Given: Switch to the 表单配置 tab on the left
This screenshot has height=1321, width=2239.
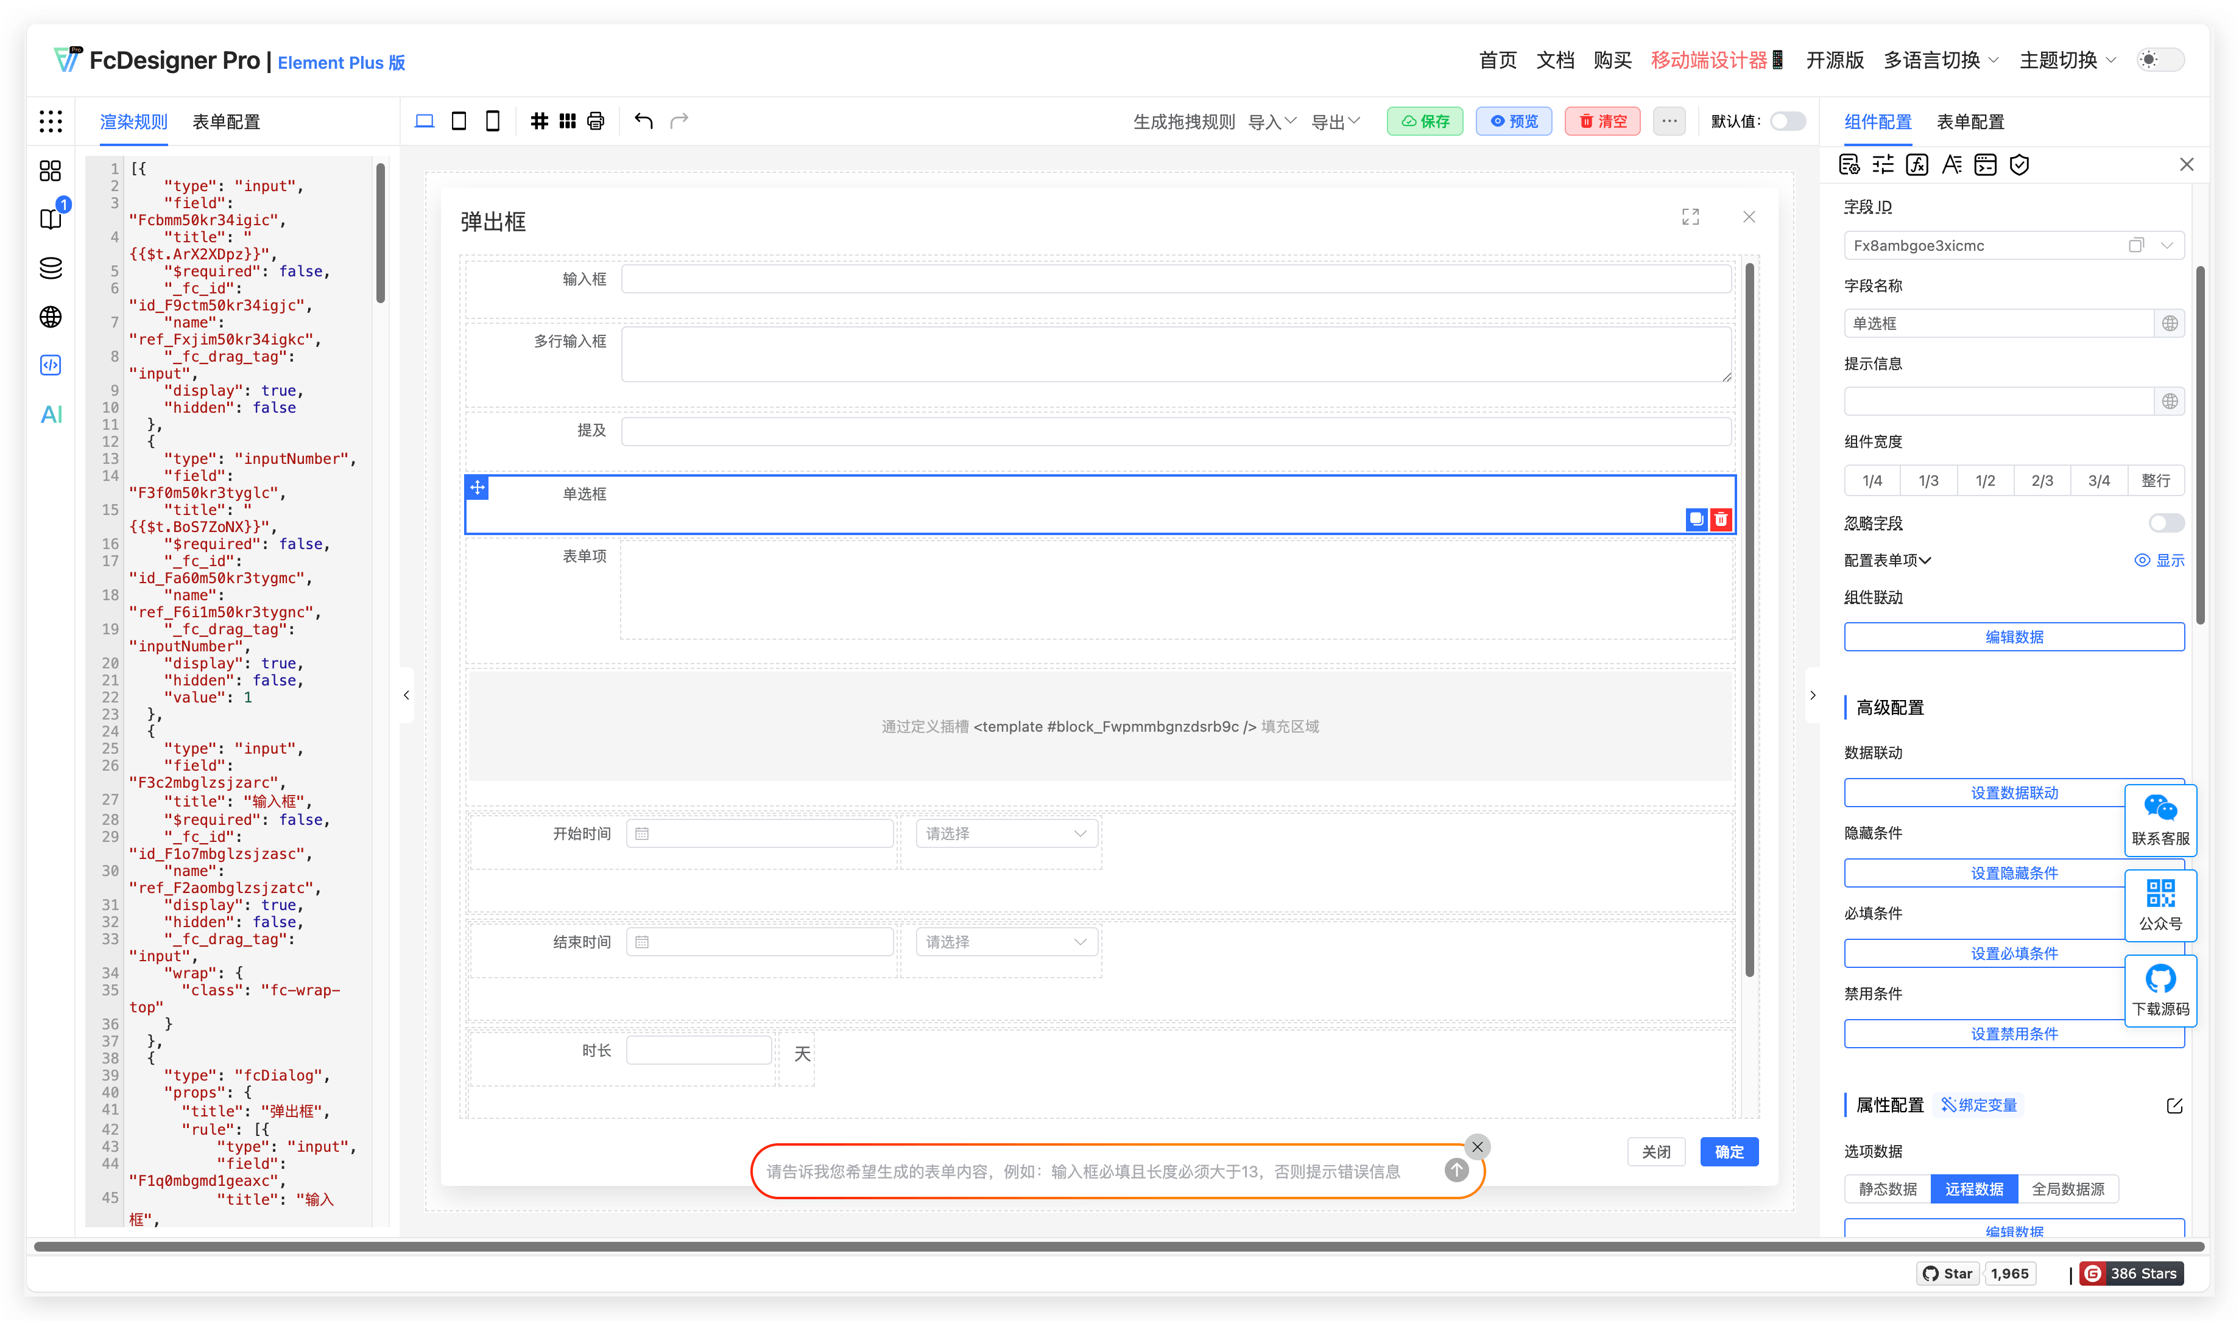Looking at the screenshot, I should pyautogui.click(x=227, y=121).
